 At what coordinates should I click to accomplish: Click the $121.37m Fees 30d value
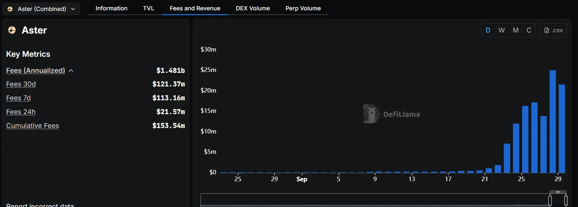(168, 84)
